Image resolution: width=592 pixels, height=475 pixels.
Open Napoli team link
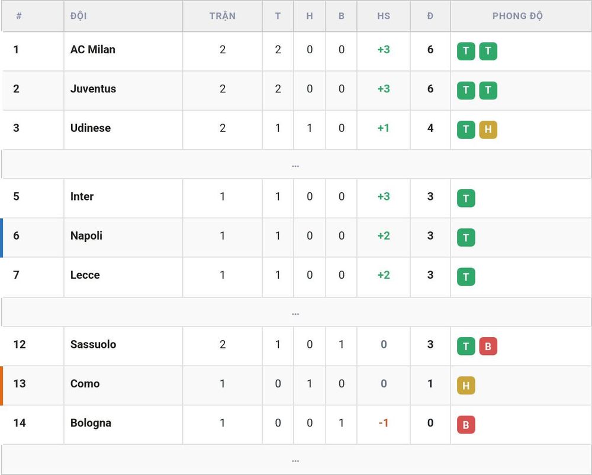pos(86,236)
